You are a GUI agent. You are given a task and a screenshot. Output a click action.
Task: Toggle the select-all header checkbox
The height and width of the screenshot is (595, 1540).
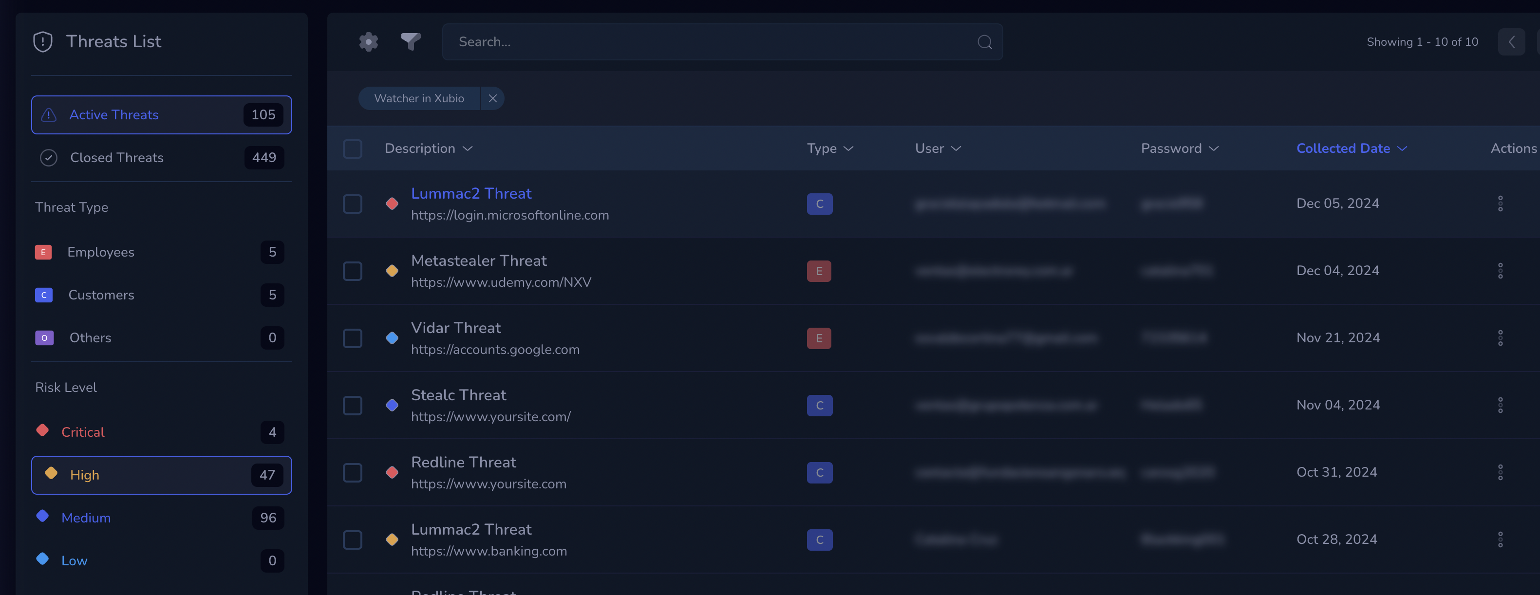pos(353,149)
